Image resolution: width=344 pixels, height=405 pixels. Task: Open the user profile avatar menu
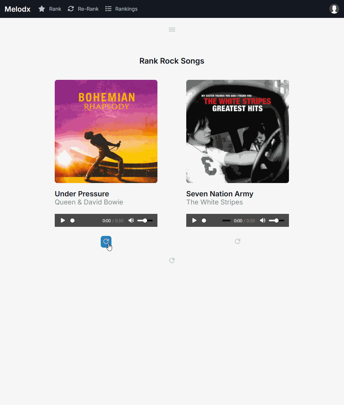point(334,9)
